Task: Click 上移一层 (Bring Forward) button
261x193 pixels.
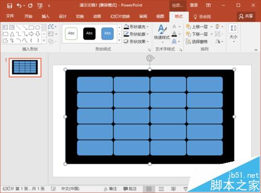Action: tap(197, 27)
